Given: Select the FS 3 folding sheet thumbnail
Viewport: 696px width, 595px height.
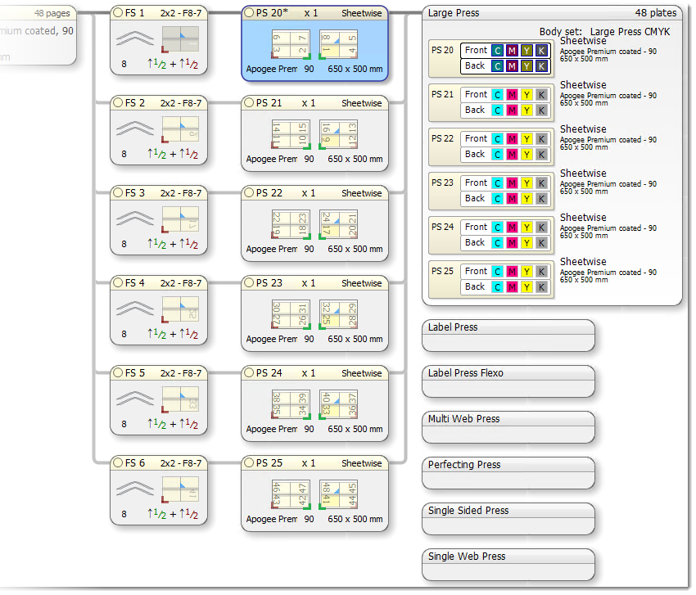Looking at the screenshot, I should click(180, 219).
